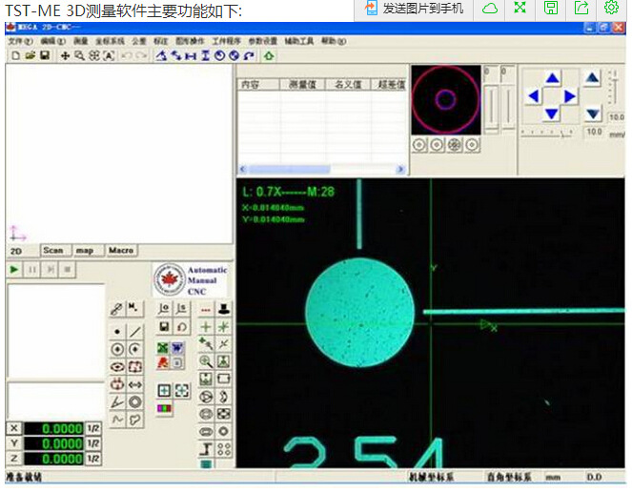Select the distance double-arrow tool
The image size is (632, 493).
(135, 385)
